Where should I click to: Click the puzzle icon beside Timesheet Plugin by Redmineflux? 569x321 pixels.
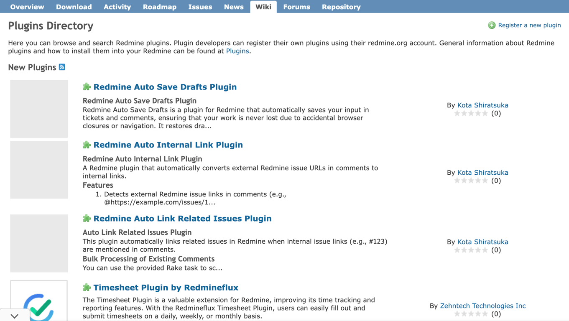click(x=87, y=288)
